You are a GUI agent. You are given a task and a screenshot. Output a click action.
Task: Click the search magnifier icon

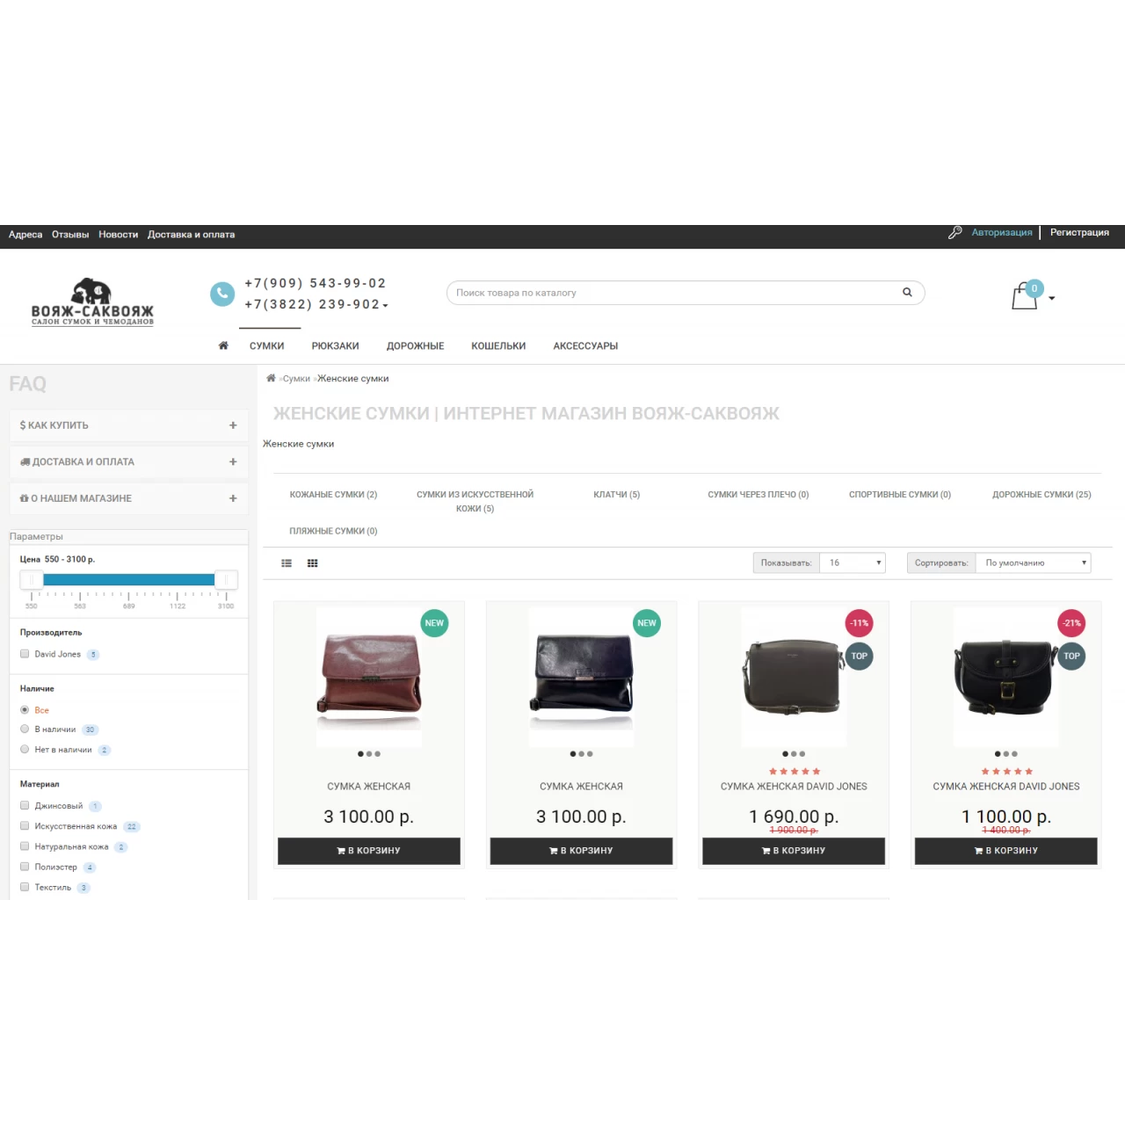pyautogui.click(x=907, y=293)
